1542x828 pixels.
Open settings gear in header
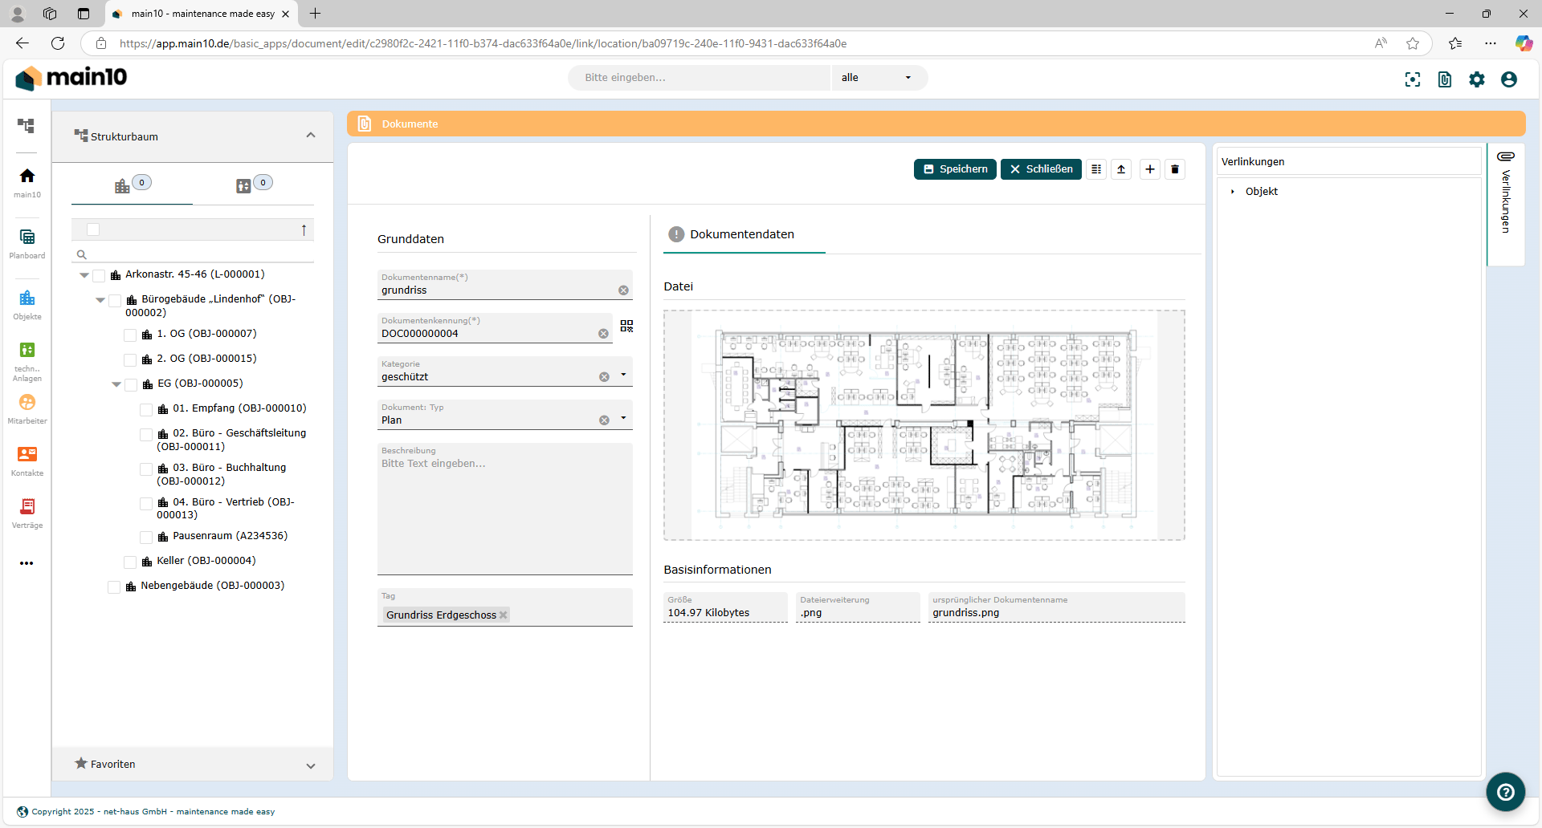1477,79
